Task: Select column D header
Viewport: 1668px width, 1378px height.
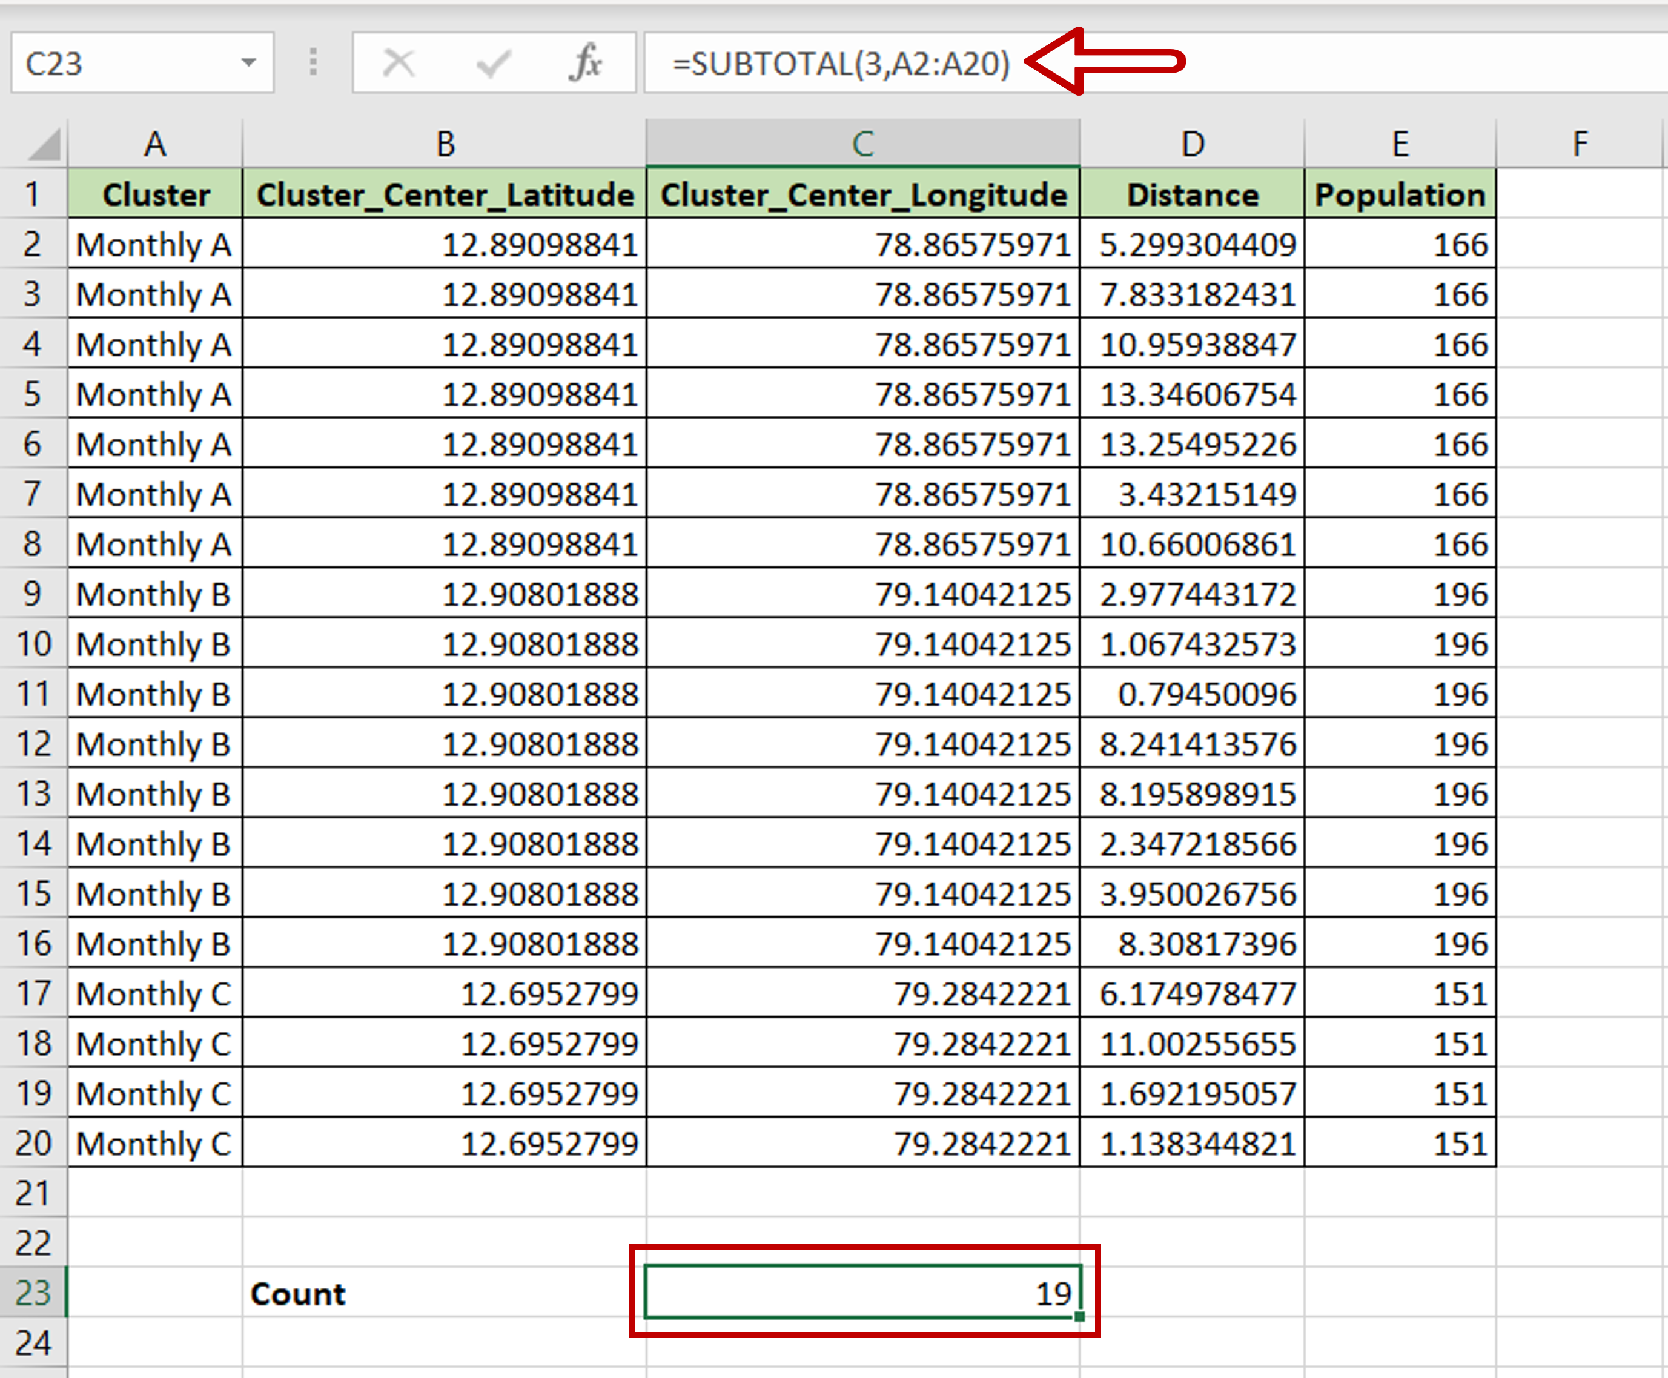Action: [1192, 144]
